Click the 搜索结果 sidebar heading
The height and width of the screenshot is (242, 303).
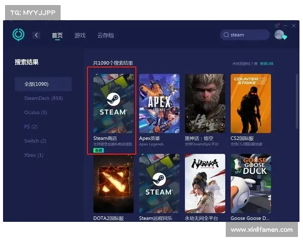(x=27, y=62)
